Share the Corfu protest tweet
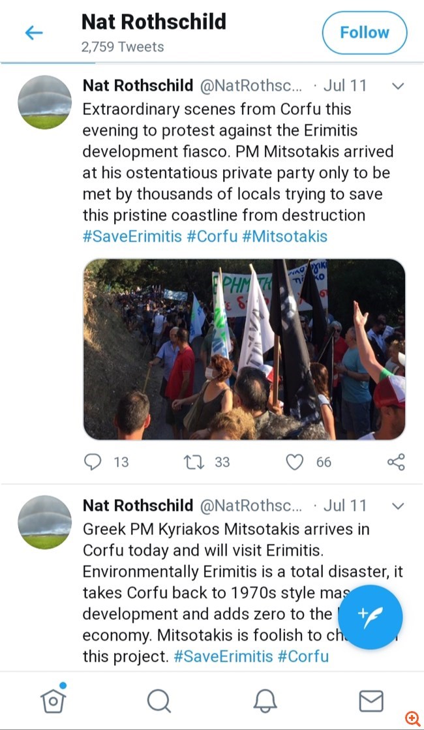 [396, 462]
